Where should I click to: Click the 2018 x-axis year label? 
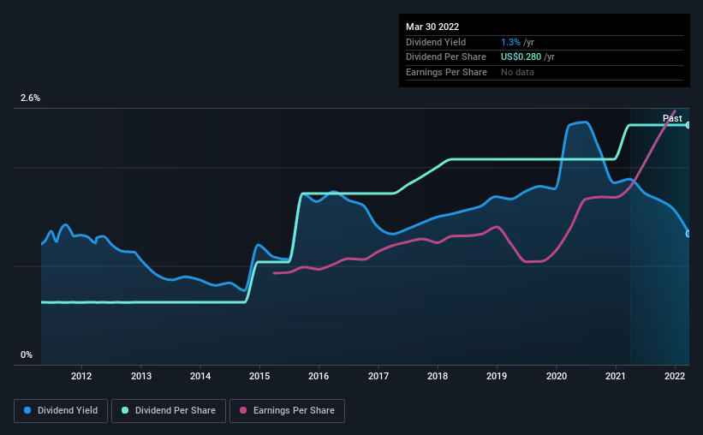(x=438, y=376)
